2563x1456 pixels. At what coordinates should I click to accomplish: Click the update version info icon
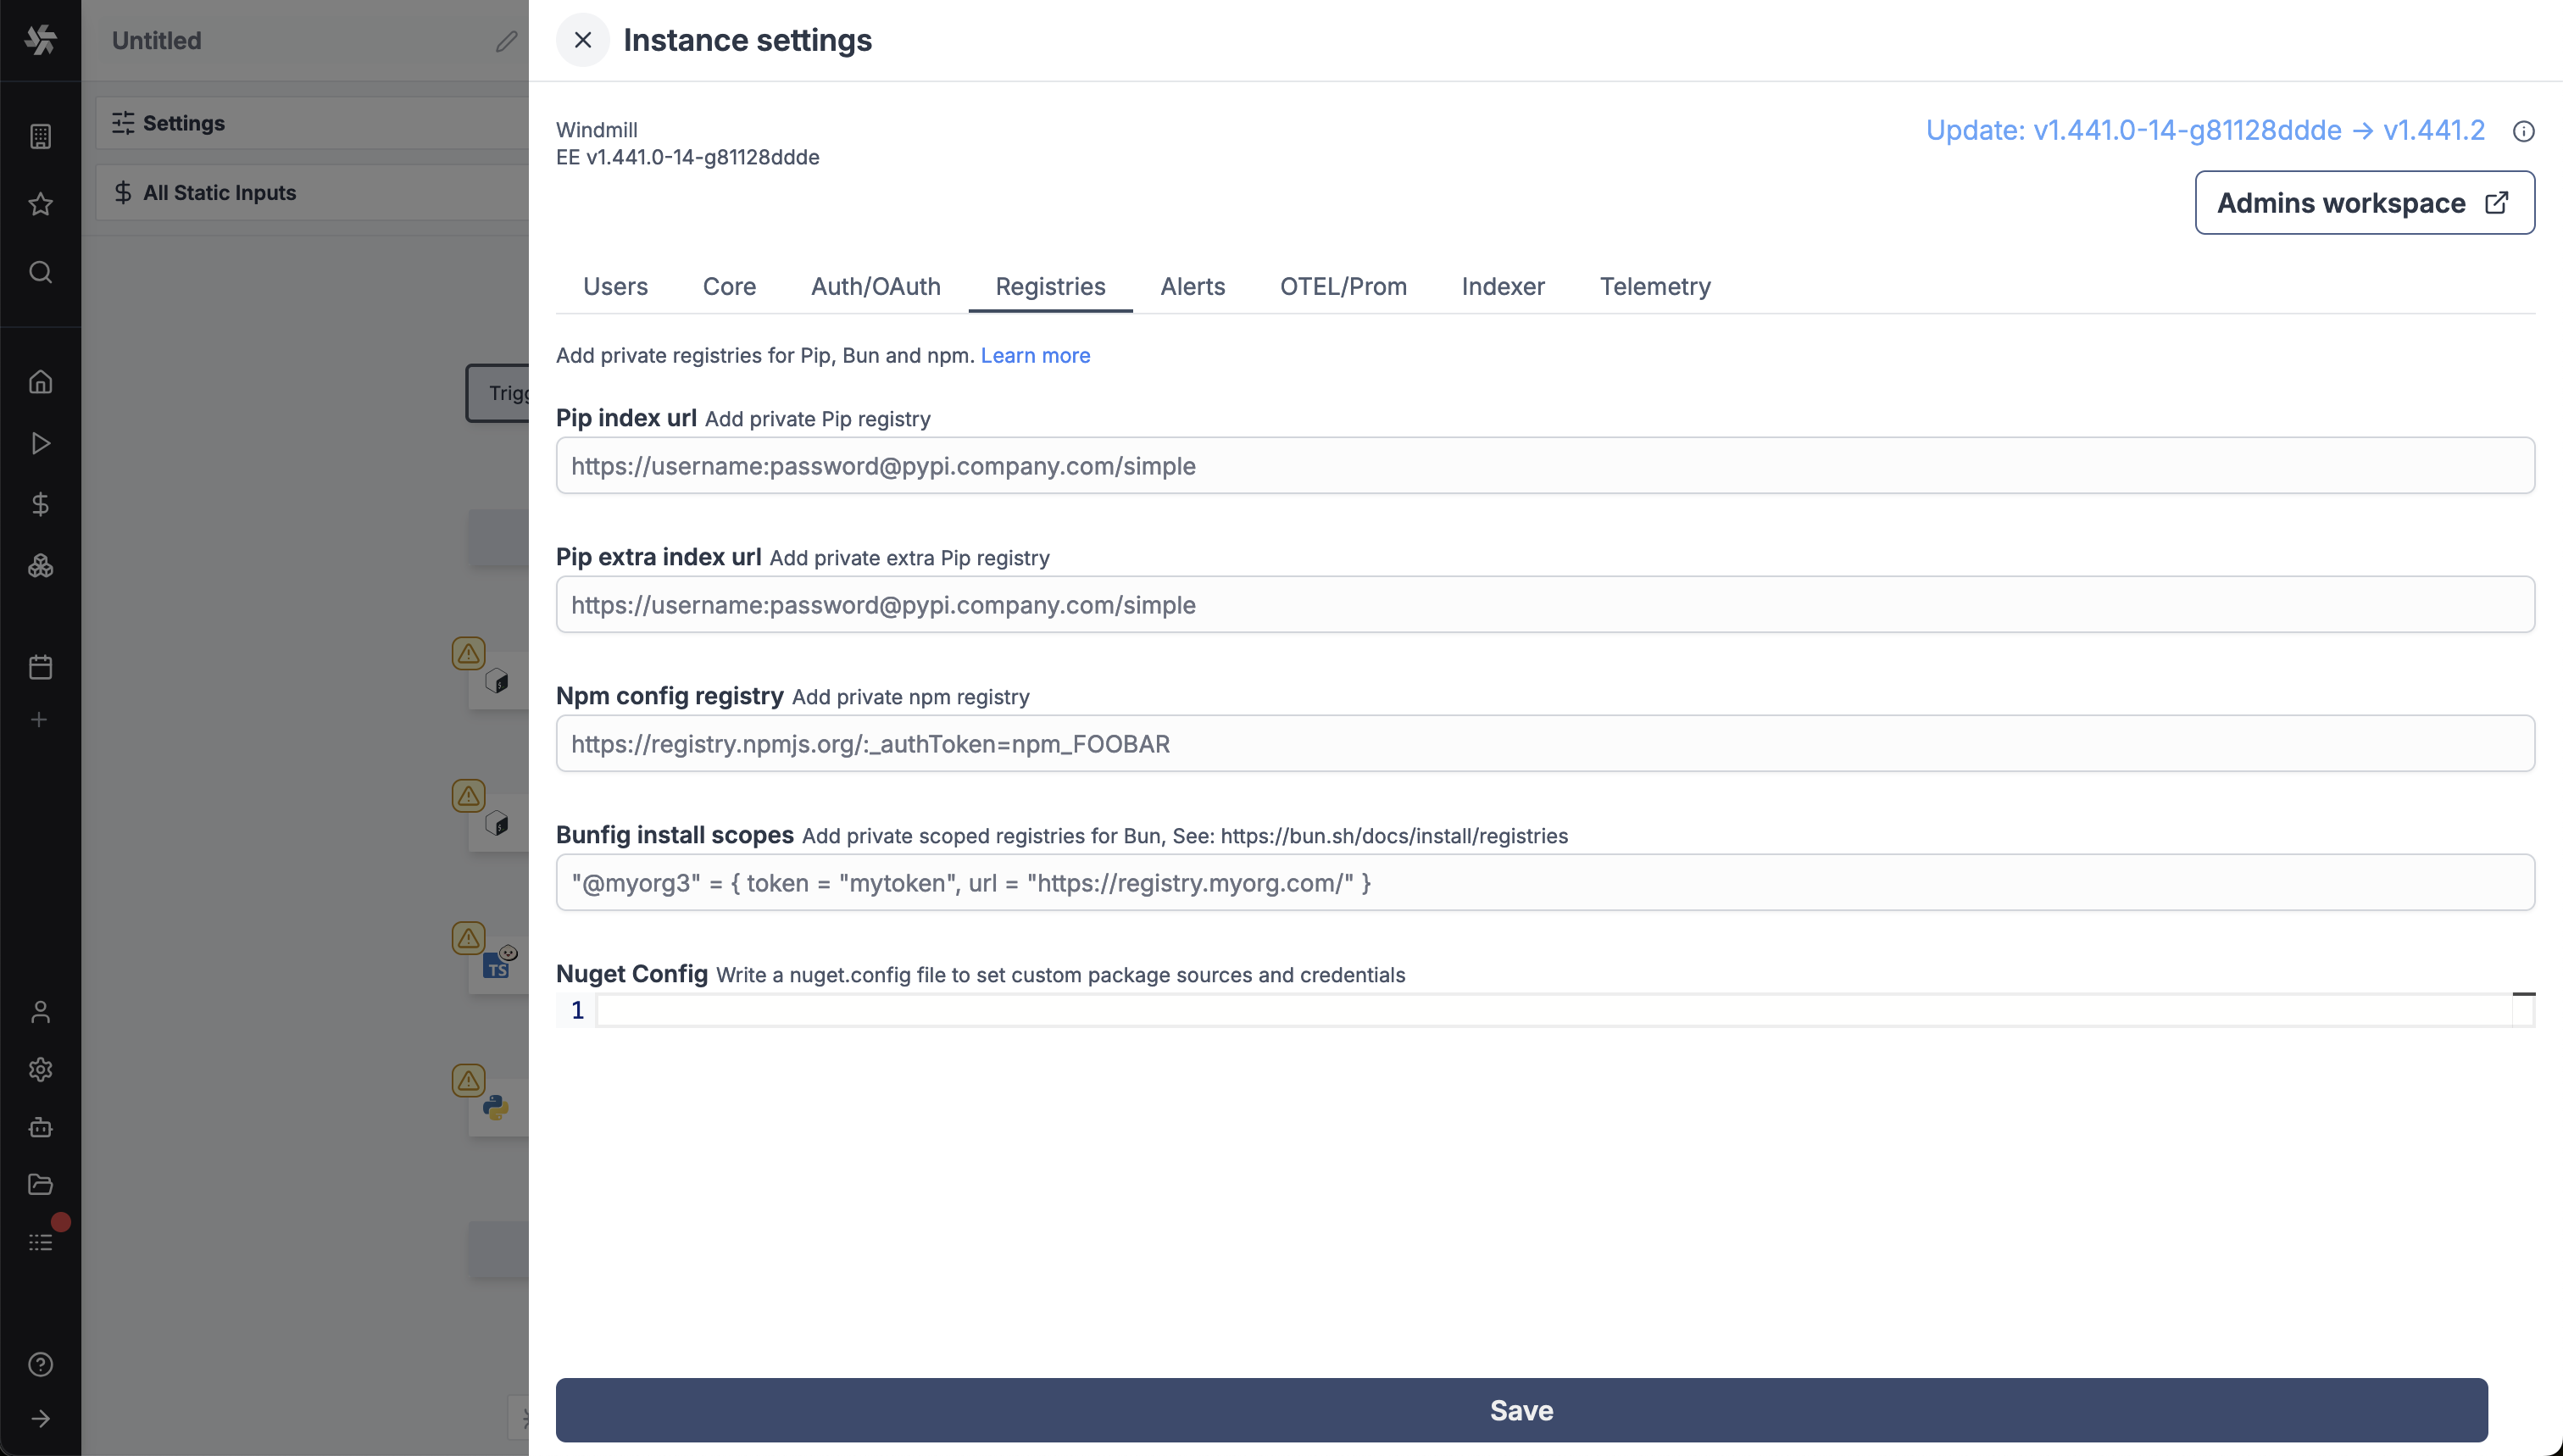2523,131
